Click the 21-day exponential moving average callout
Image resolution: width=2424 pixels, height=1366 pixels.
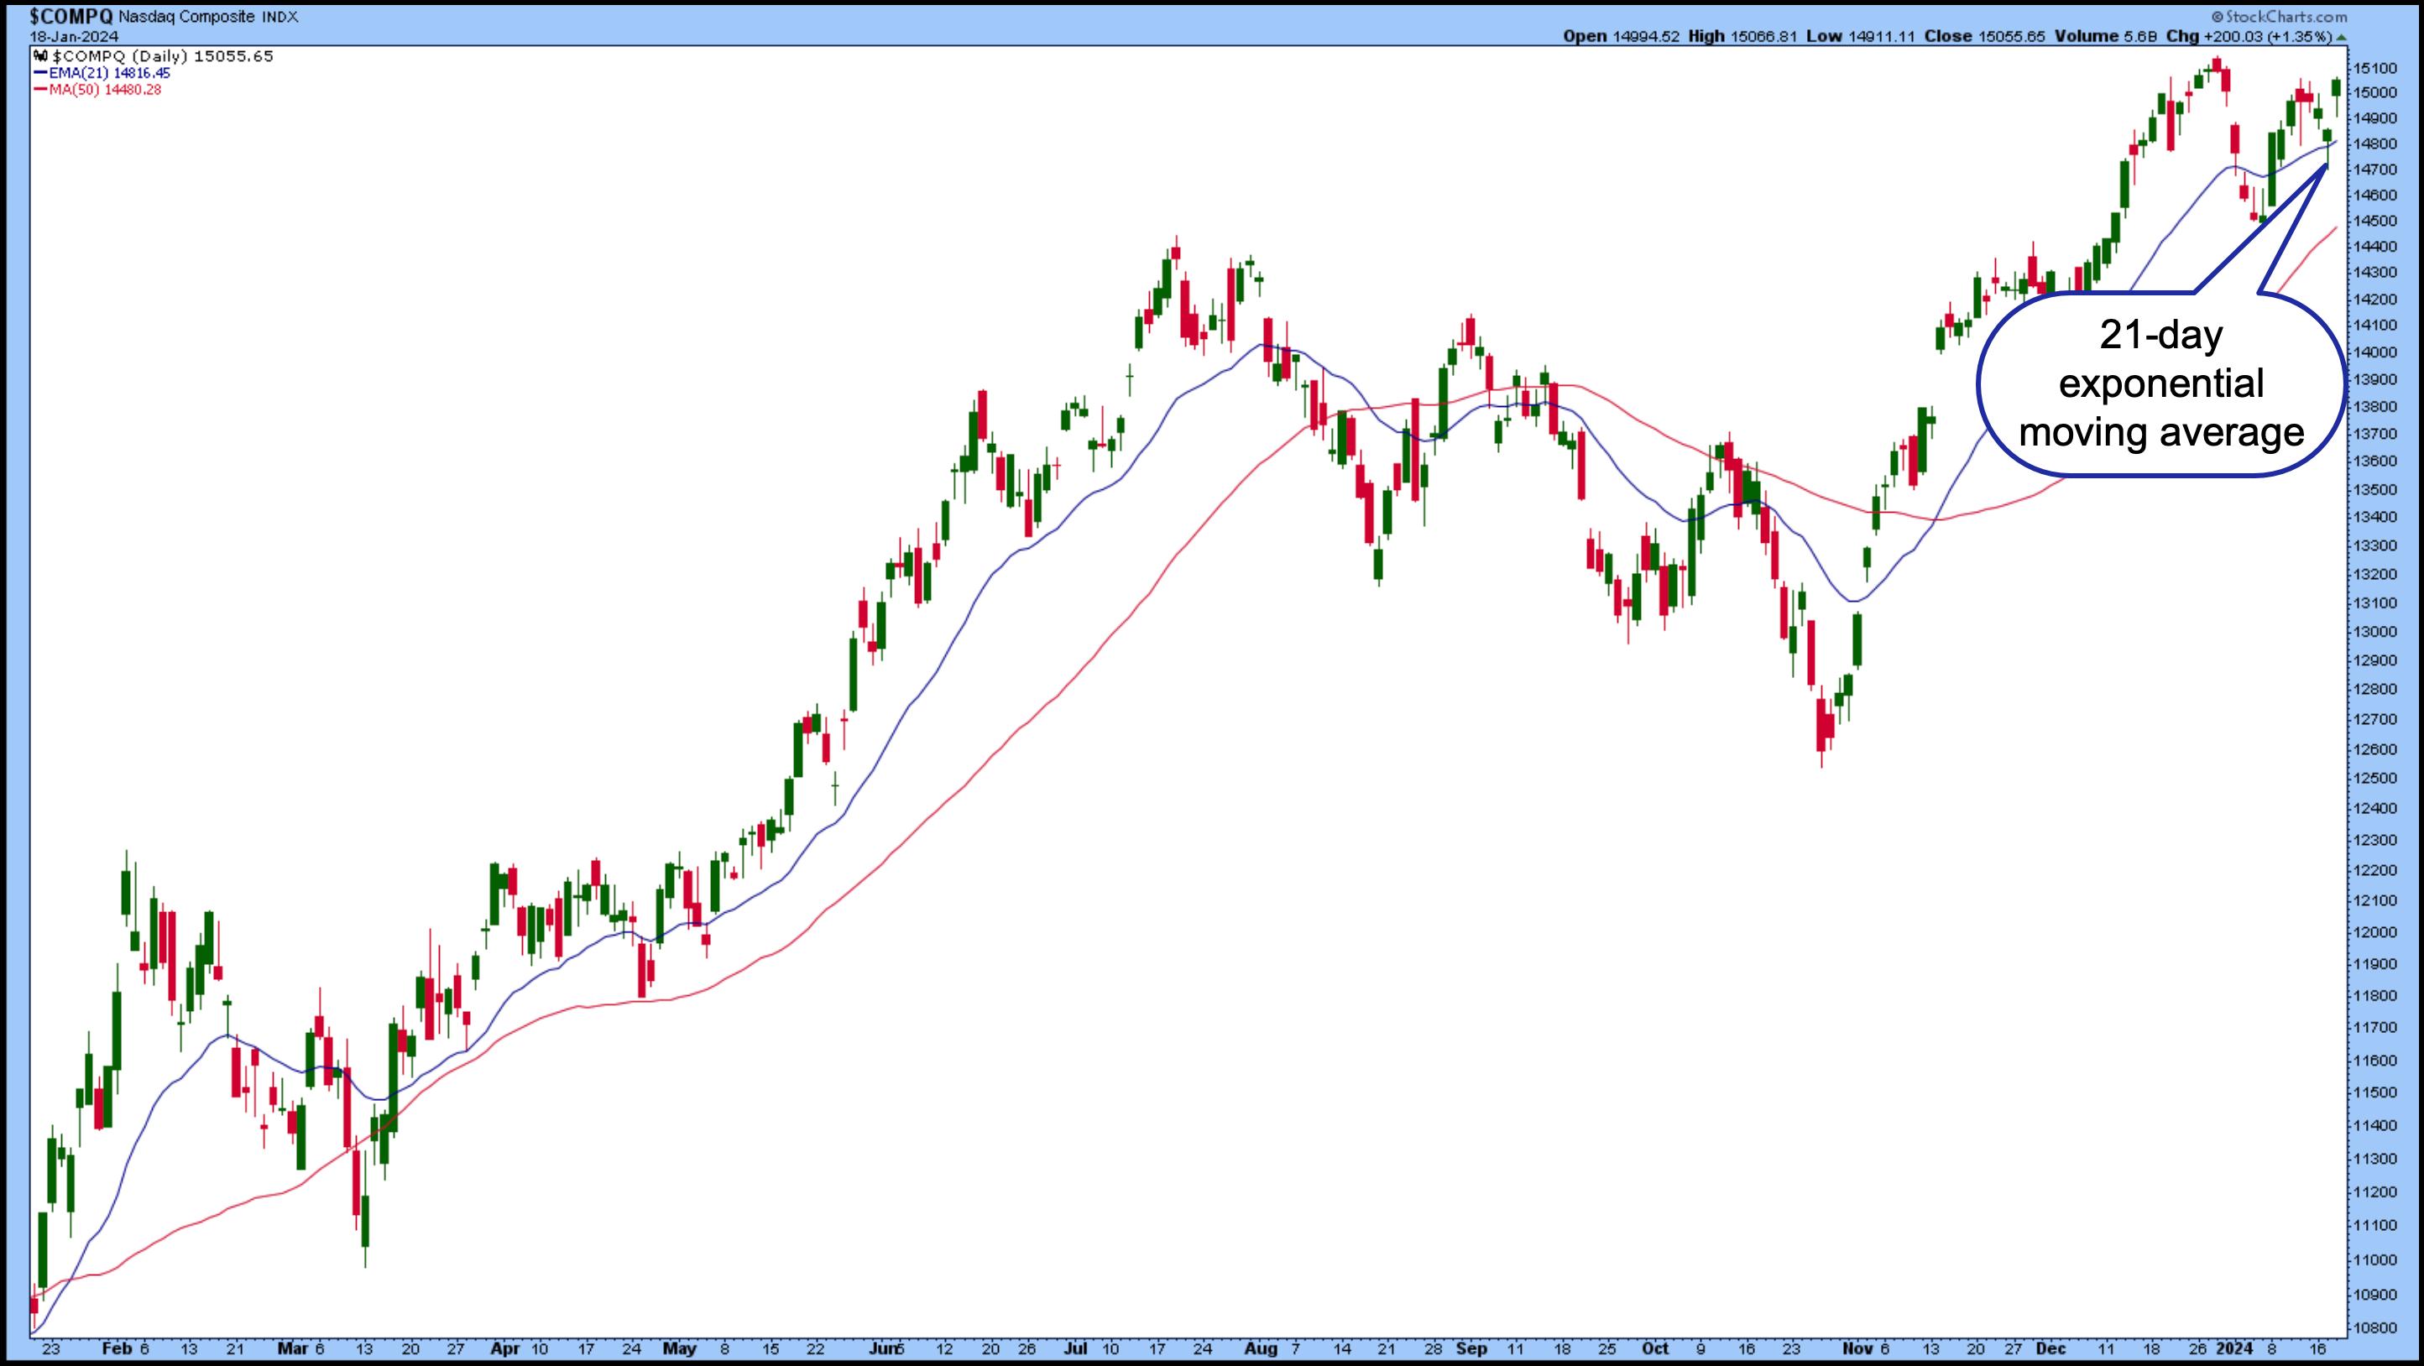[2161, 385]
